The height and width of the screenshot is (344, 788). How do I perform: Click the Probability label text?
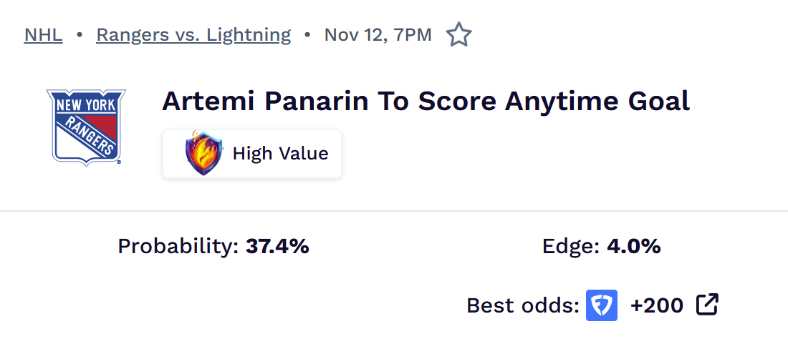[x=178, y=247]
